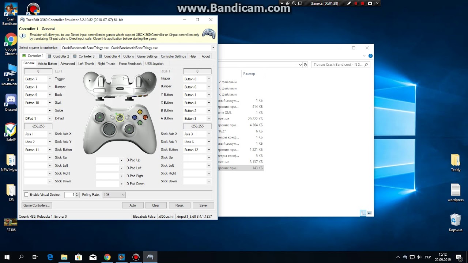Screen dimensions: 468x263
Task: Open the Windows Start menu
Action: [x=7, y=257]
